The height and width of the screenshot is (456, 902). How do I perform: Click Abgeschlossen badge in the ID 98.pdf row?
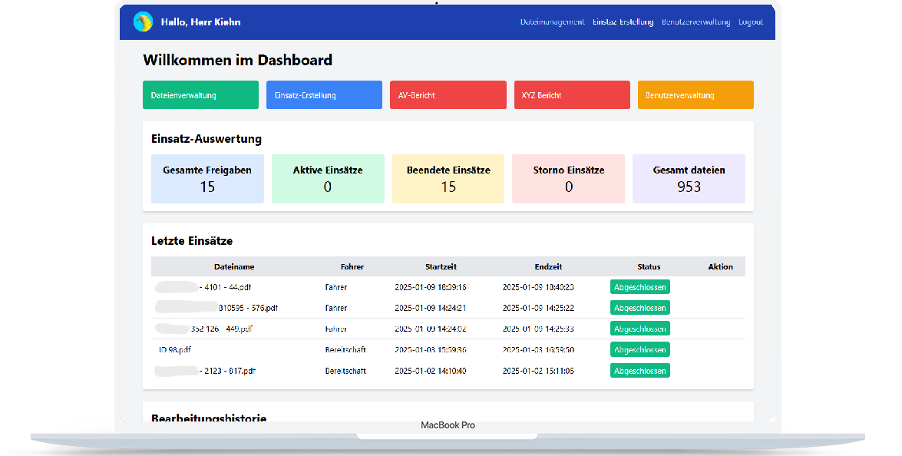(x=639, y=349)
